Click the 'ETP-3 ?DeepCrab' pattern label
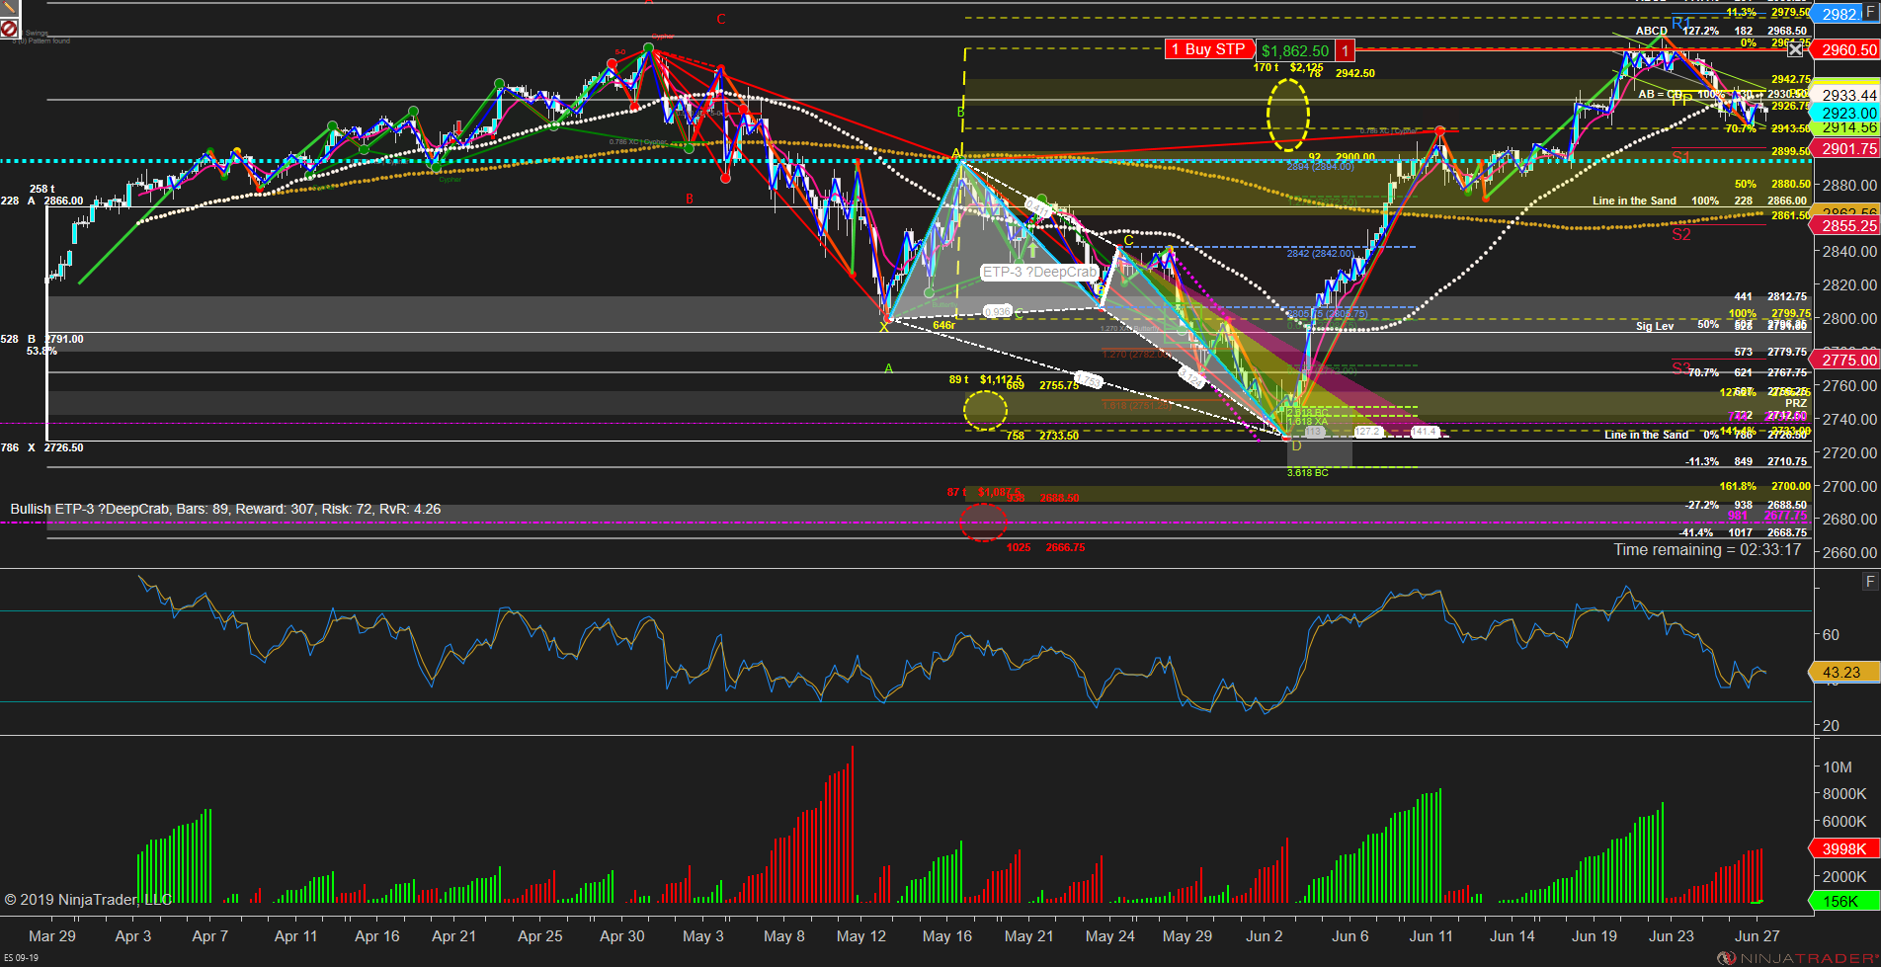1881x967 pixels. [x=1039, y=272]
